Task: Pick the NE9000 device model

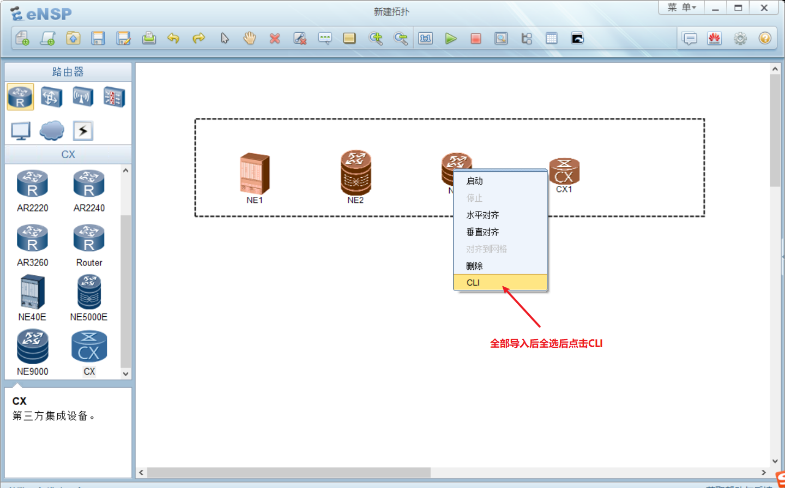Action: (32, 353)
